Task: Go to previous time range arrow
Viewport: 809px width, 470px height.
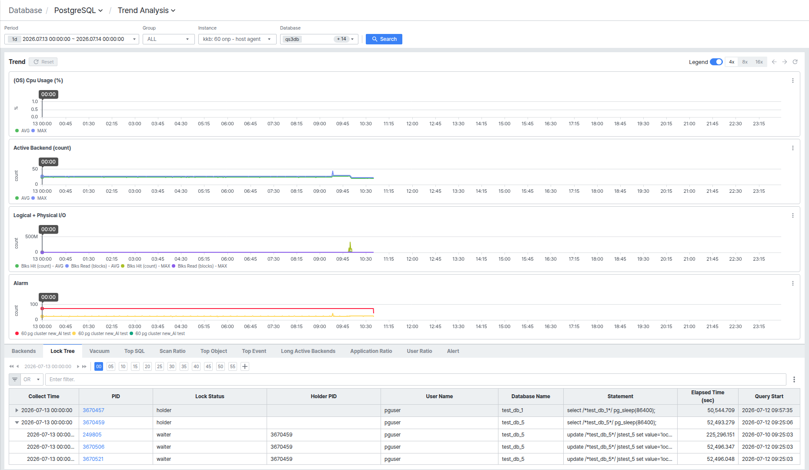Action: [774, 62]
